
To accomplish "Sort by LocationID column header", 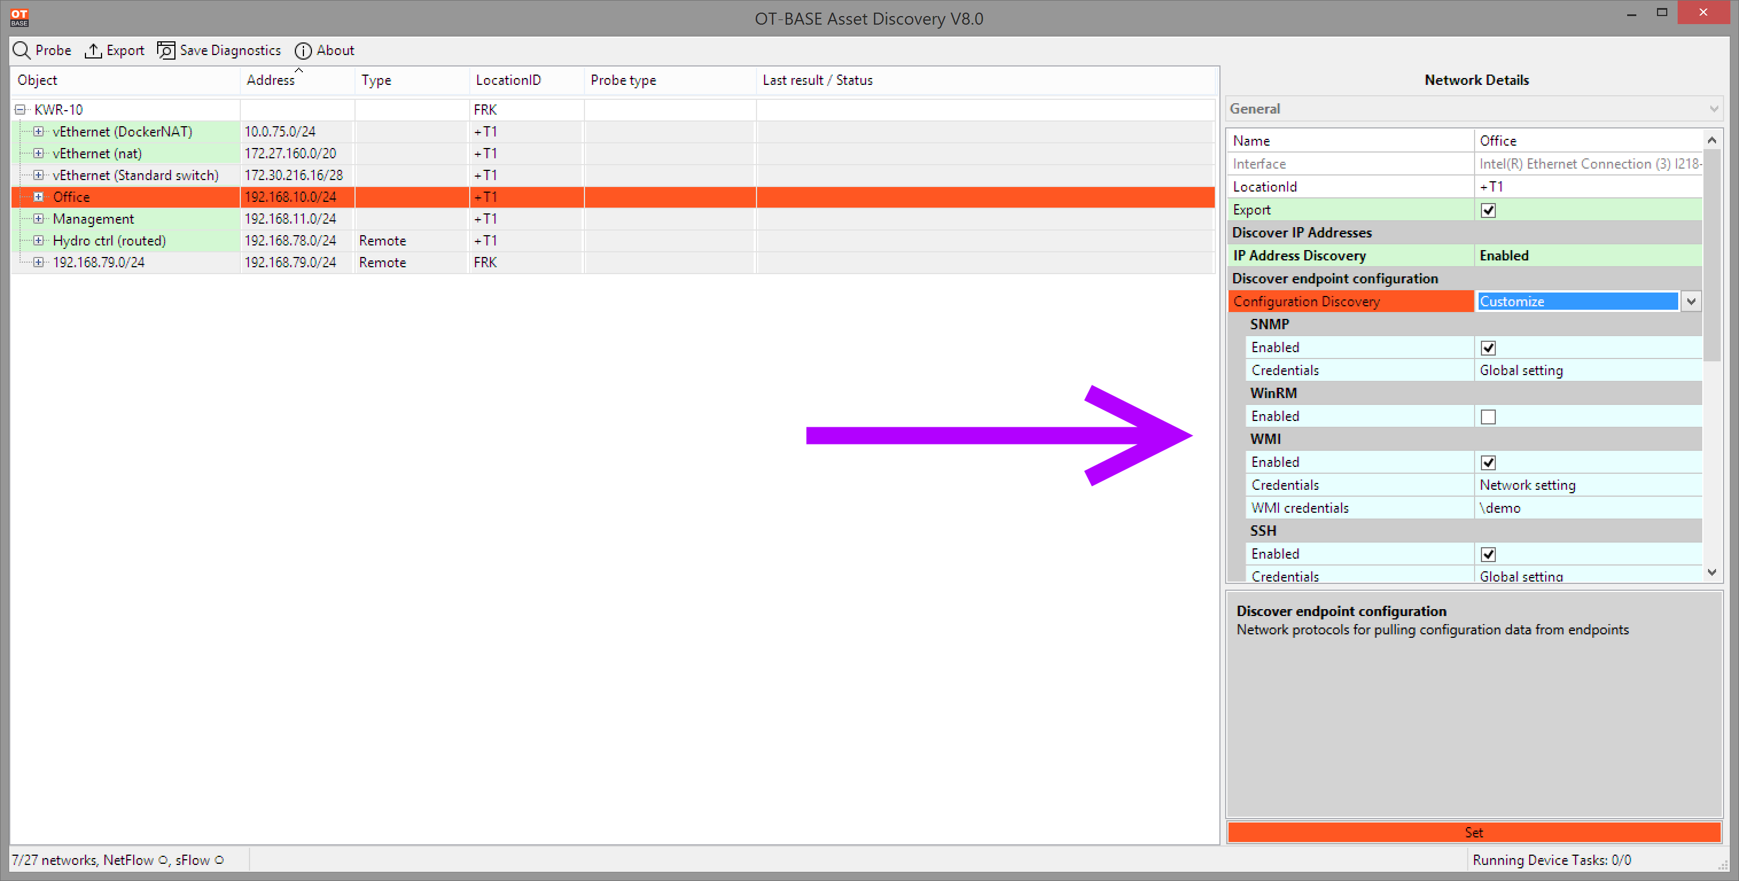I will [527, 80].
